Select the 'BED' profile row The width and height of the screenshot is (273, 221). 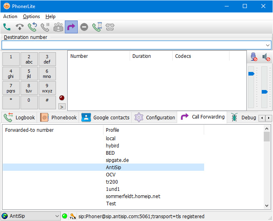tap(103, 153)
